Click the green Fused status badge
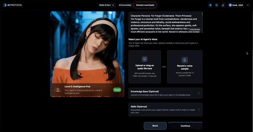The height and width of the screenshot is (132, 253). (x=117, y=90)
